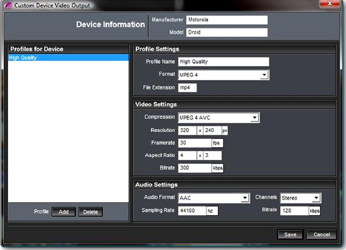Click the Profile Name input field
Screen dimensions: 346x250
223,61
